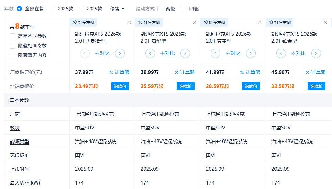
Task: Tick the 2025款 checkbox
Action: point(81,9)
